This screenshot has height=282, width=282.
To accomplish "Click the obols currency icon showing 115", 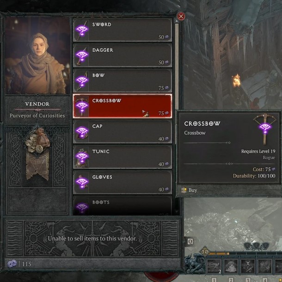I will click(12, 264).
